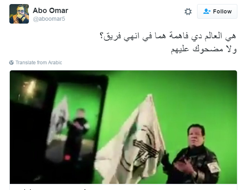
Task: Select the first line of the Arabic tweet
Action: coord(168,36)
